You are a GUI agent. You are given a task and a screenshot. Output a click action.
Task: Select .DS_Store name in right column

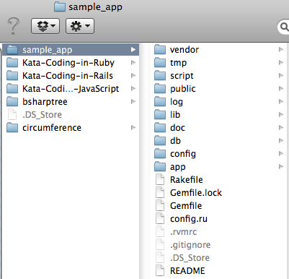coord(190,258)
